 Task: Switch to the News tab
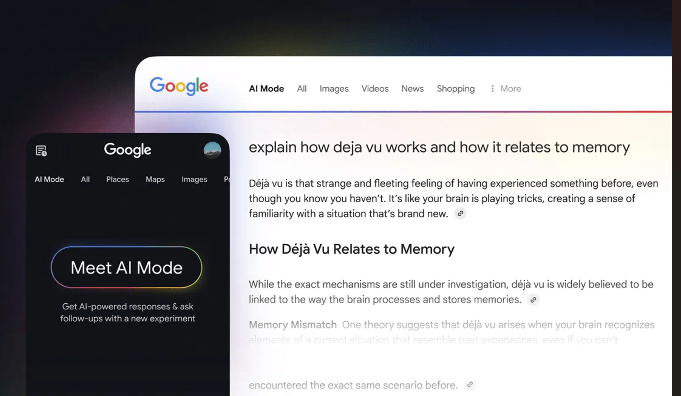(x=412, y=89)
